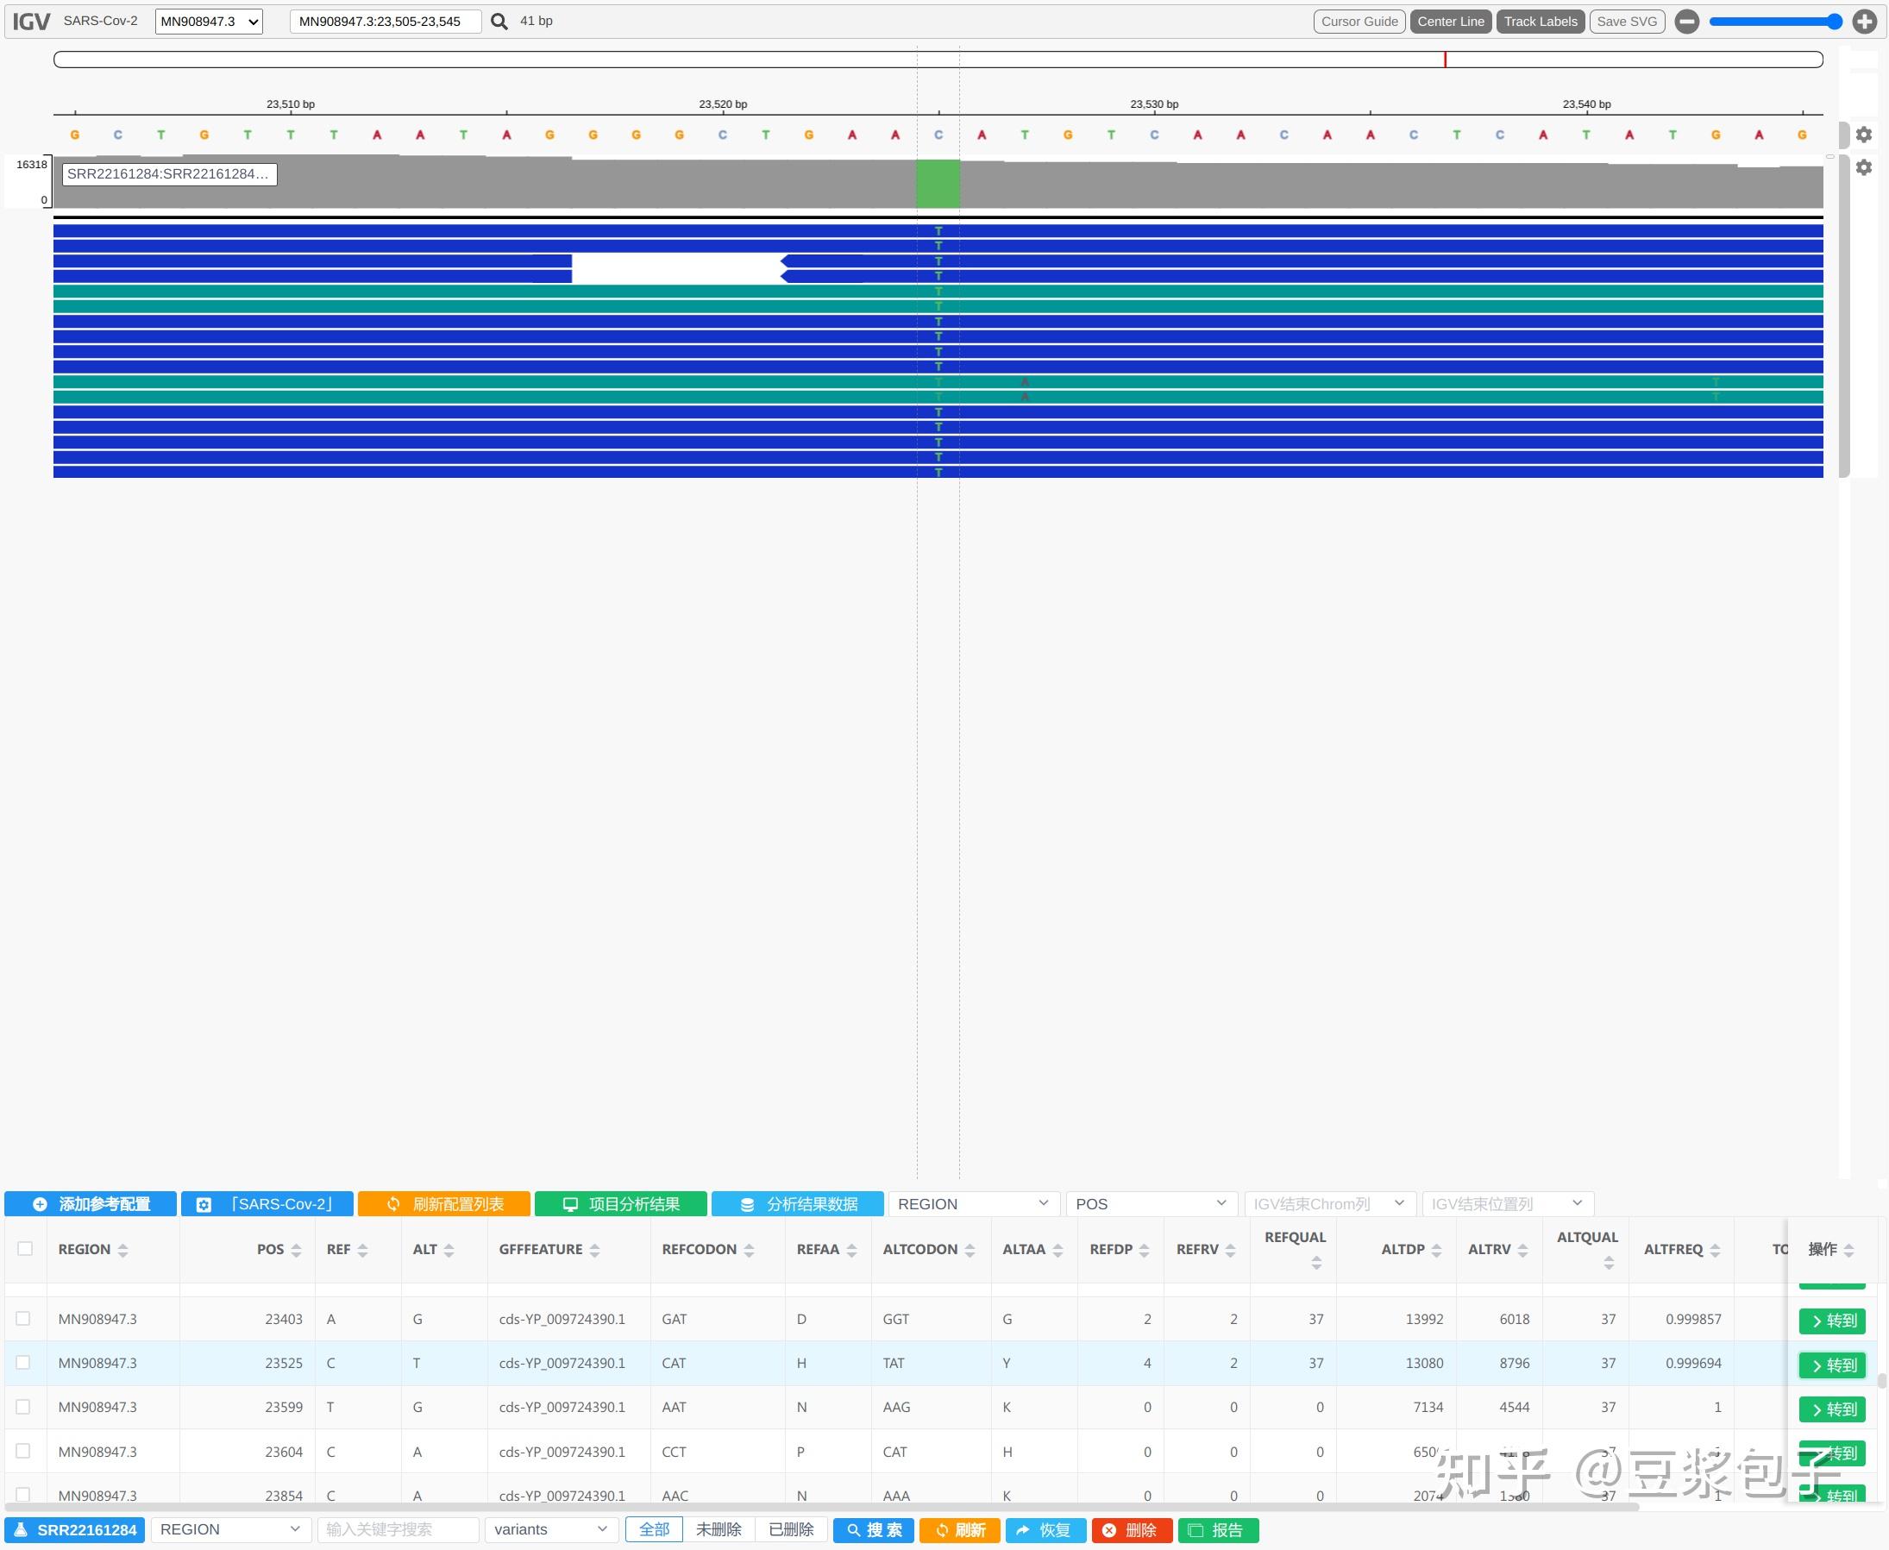Click the 搜索 search button with magnifier icon

coord(873,1529)
